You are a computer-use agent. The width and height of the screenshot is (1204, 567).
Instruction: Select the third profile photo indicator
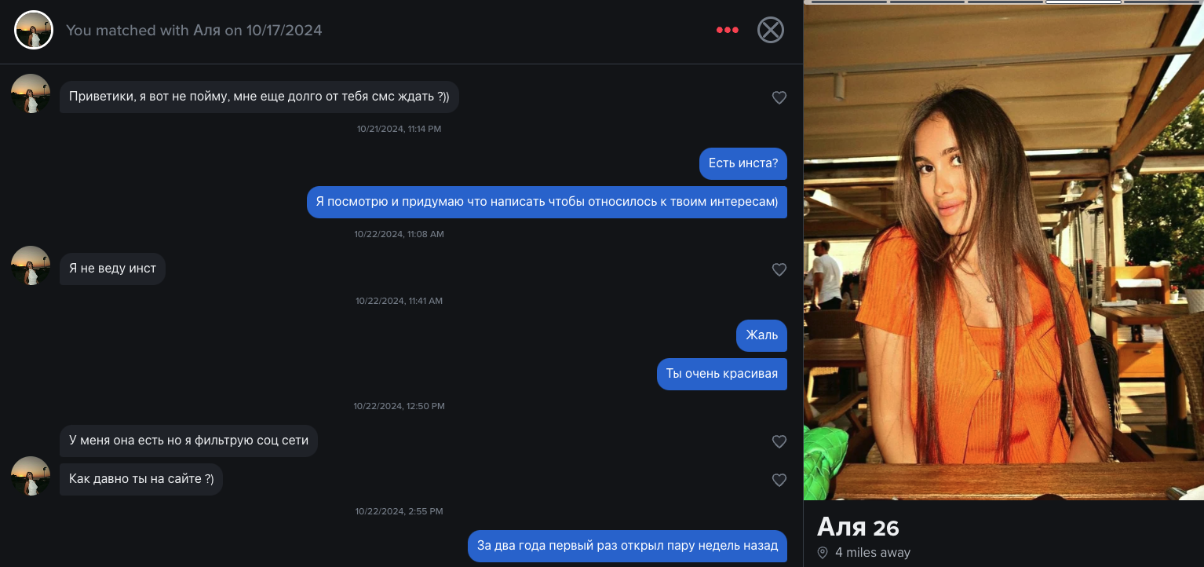[1005, 2]
